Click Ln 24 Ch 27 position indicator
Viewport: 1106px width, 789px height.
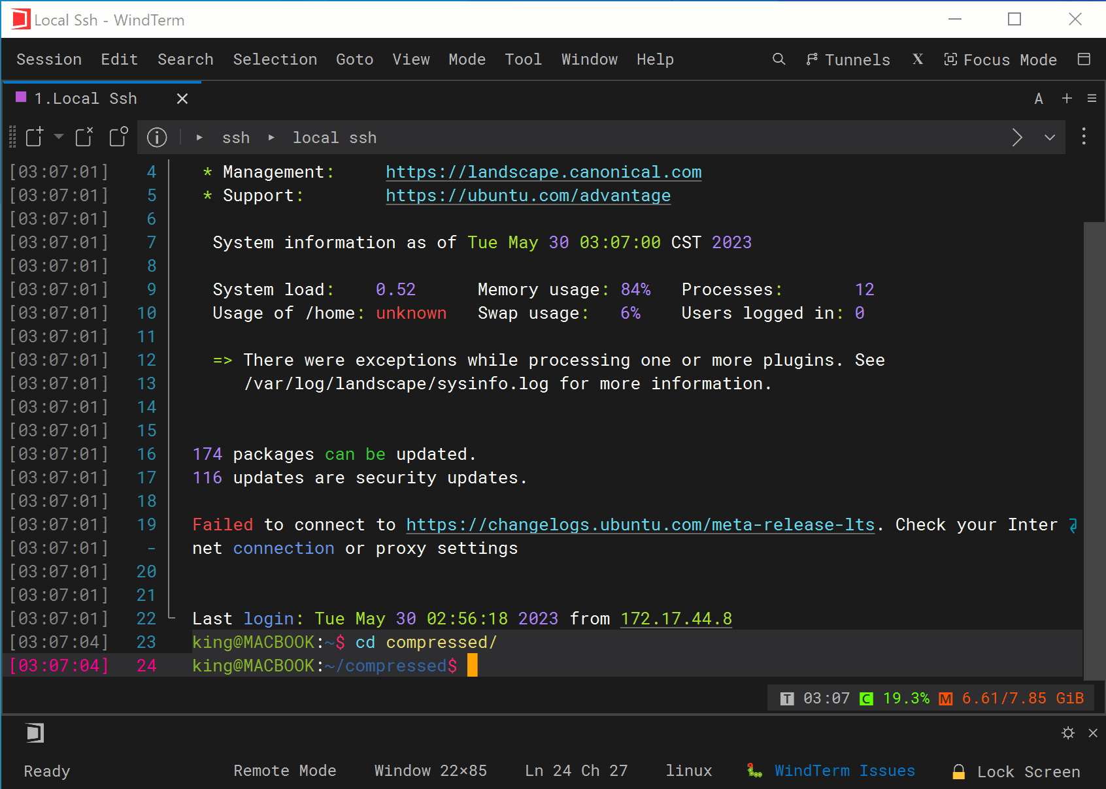(x=577, y=771)
